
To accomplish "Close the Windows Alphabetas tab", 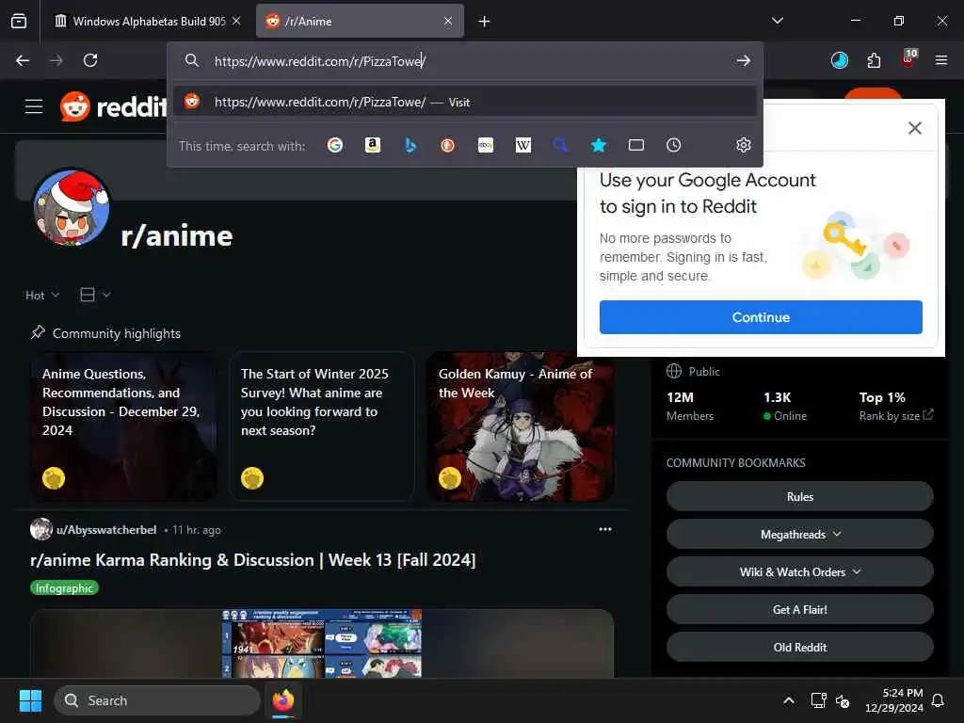I will coord(236,21).
